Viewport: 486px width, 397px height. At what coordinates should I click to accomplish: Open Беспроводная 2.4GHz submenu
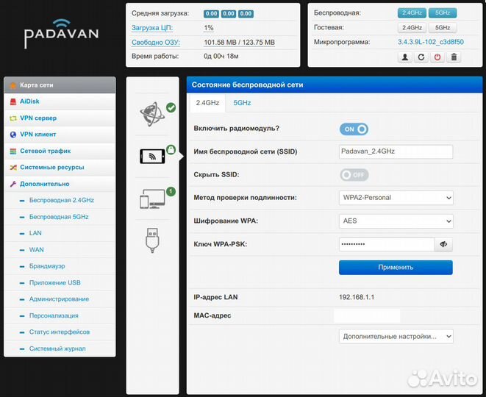(x=62, y=200)
